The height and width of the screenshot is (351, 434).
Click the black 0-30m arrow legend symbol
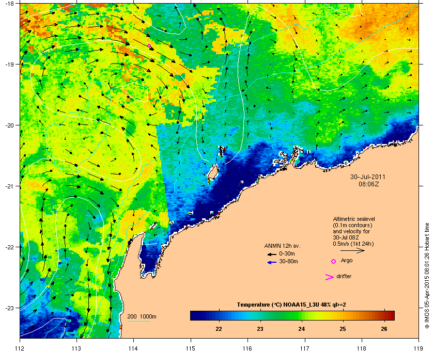click(272, 254)
